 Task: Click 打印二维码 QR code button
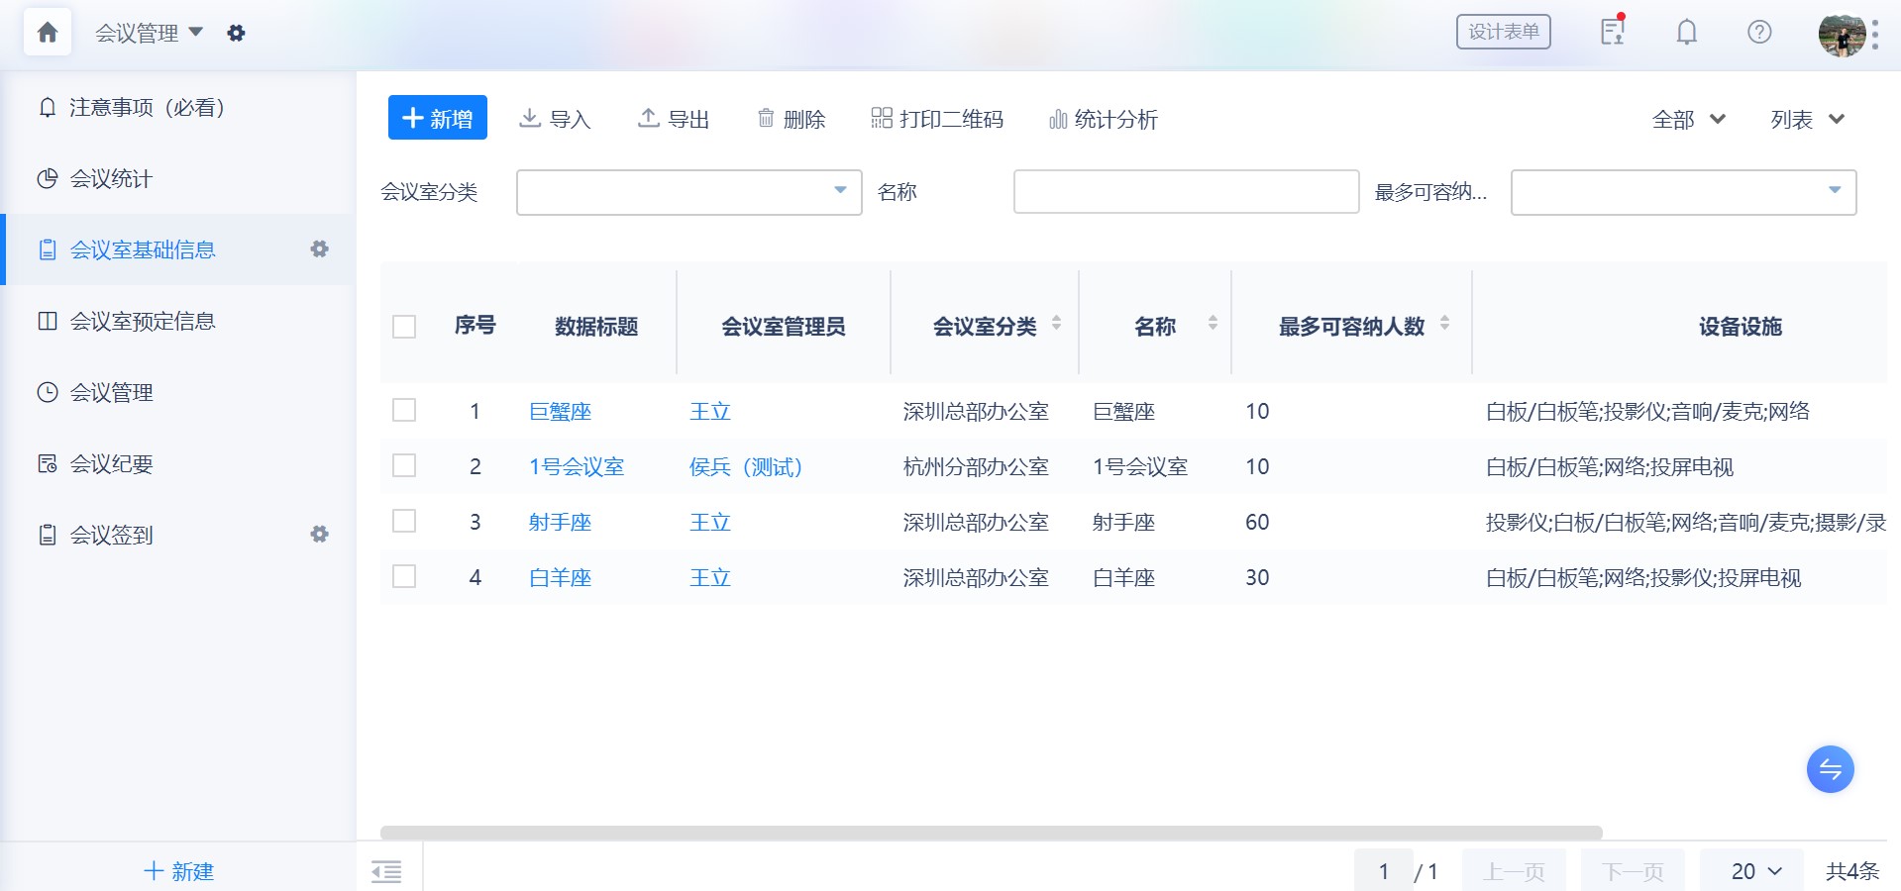[x=937, y=119]
